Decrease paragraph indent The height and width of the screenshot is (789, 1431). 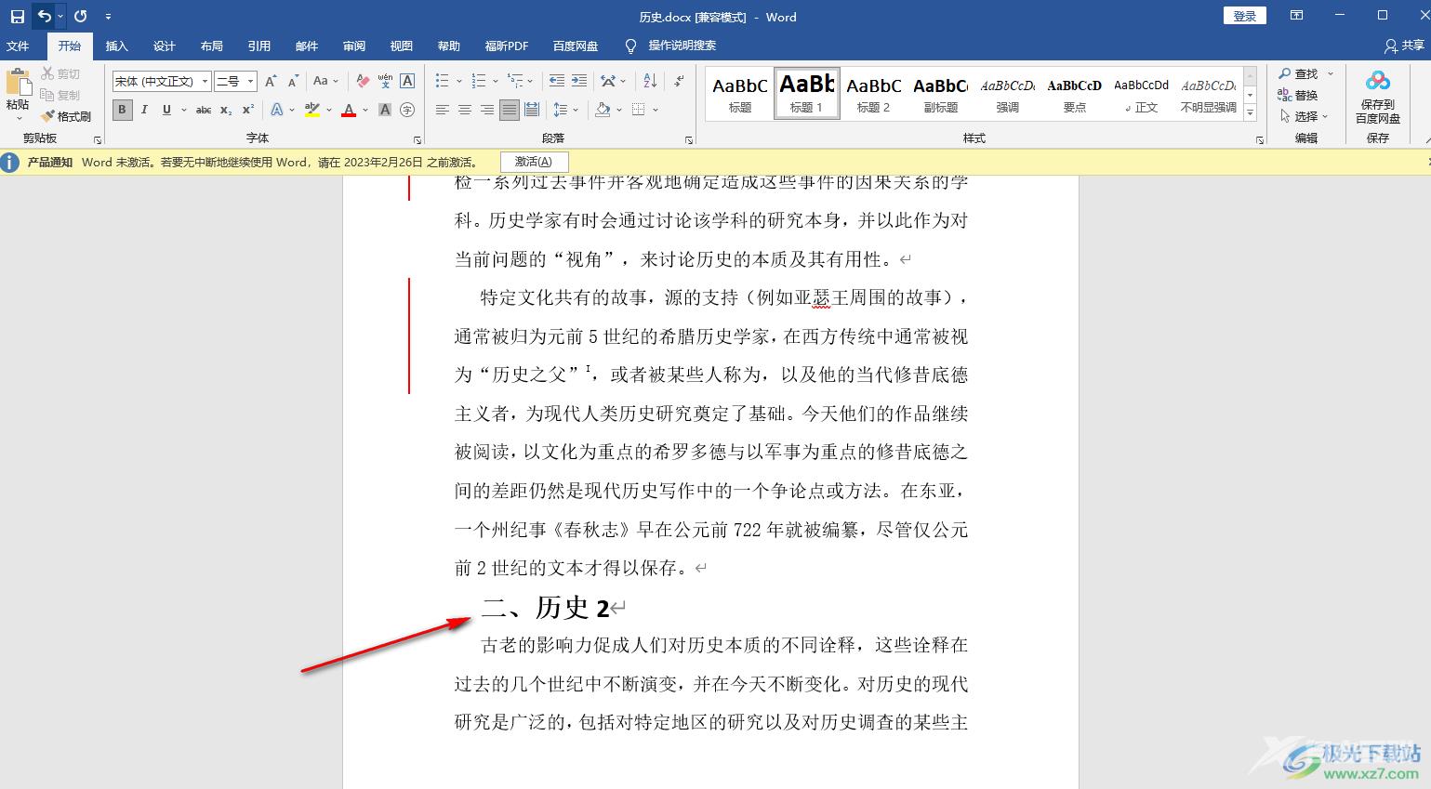557,82
